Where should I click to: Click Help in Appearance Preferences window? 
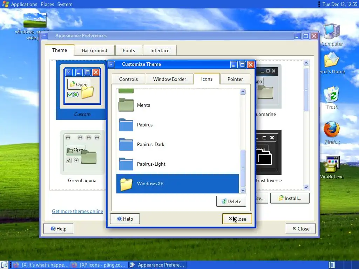(x=59, y=229)
